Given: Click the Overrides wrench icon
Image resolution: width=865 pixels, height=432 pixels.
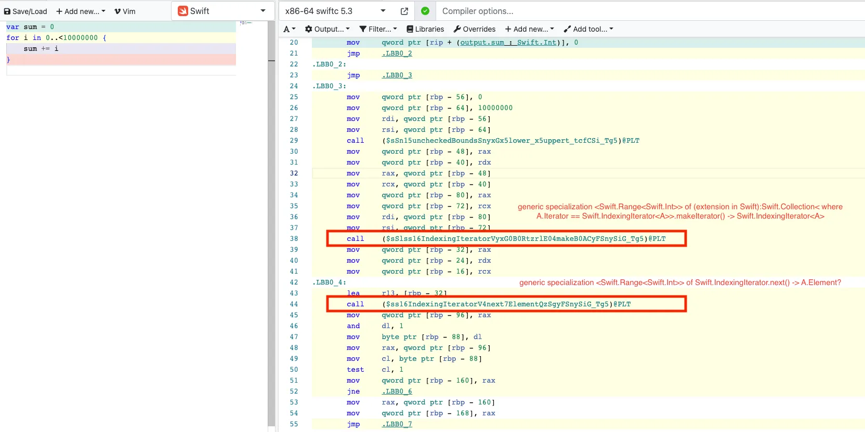Looking at the screenshot, I should point(457,29).
